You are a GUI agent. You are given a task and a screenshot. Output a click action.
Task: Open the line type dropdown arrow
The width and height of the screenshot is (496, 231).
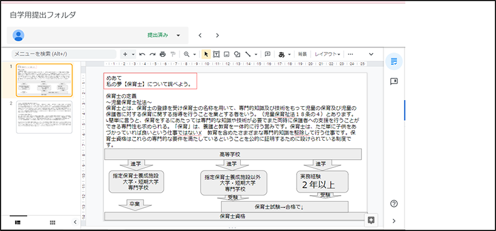(x=256, y=54)
